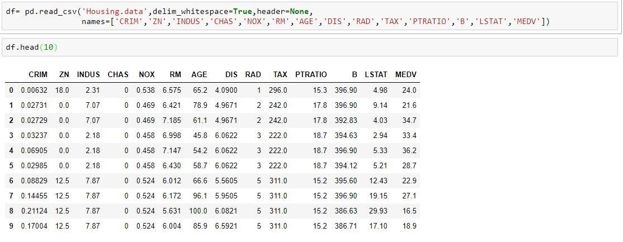The height and width of the screenshot is (242, 623).
Task: Click the NOX column header
Action: (147, 75)
